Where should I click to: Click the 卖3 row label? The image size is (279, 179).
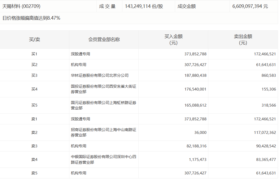click(34, 146)
